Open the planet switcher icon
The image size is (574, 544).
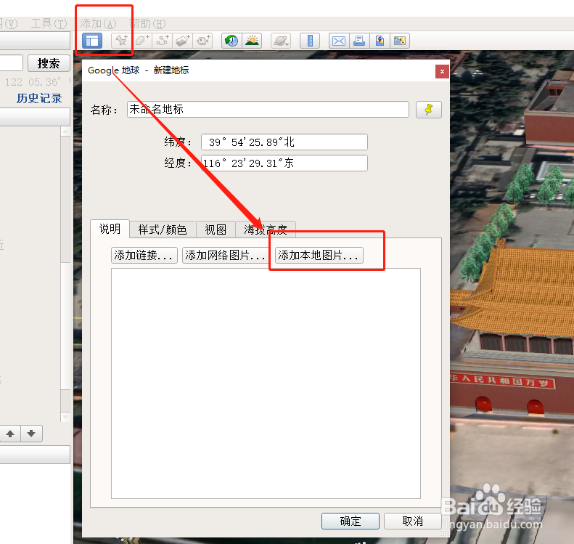281,41
